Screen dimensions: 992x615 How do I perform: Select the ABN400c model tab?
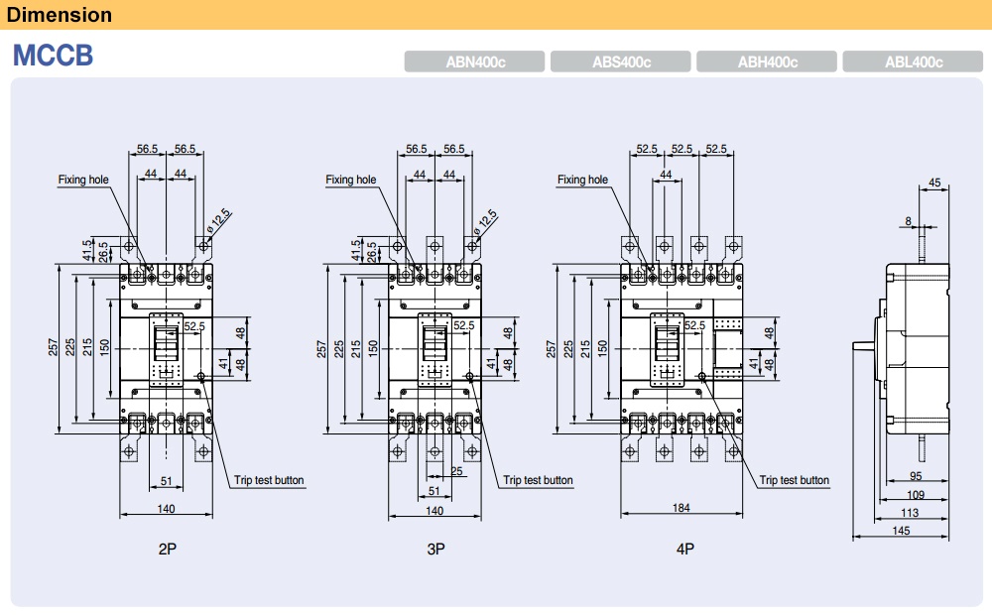[x=474, y=61]
